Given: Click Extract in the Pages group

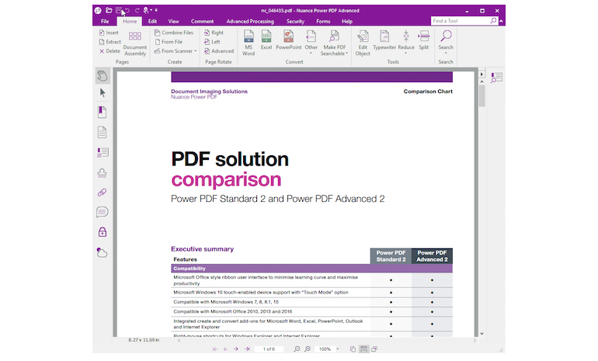Looking at the screenshot, I should (x=110, y=42).
